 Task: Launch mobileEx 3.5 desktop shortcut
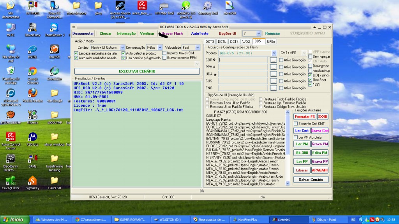[186, 9]
